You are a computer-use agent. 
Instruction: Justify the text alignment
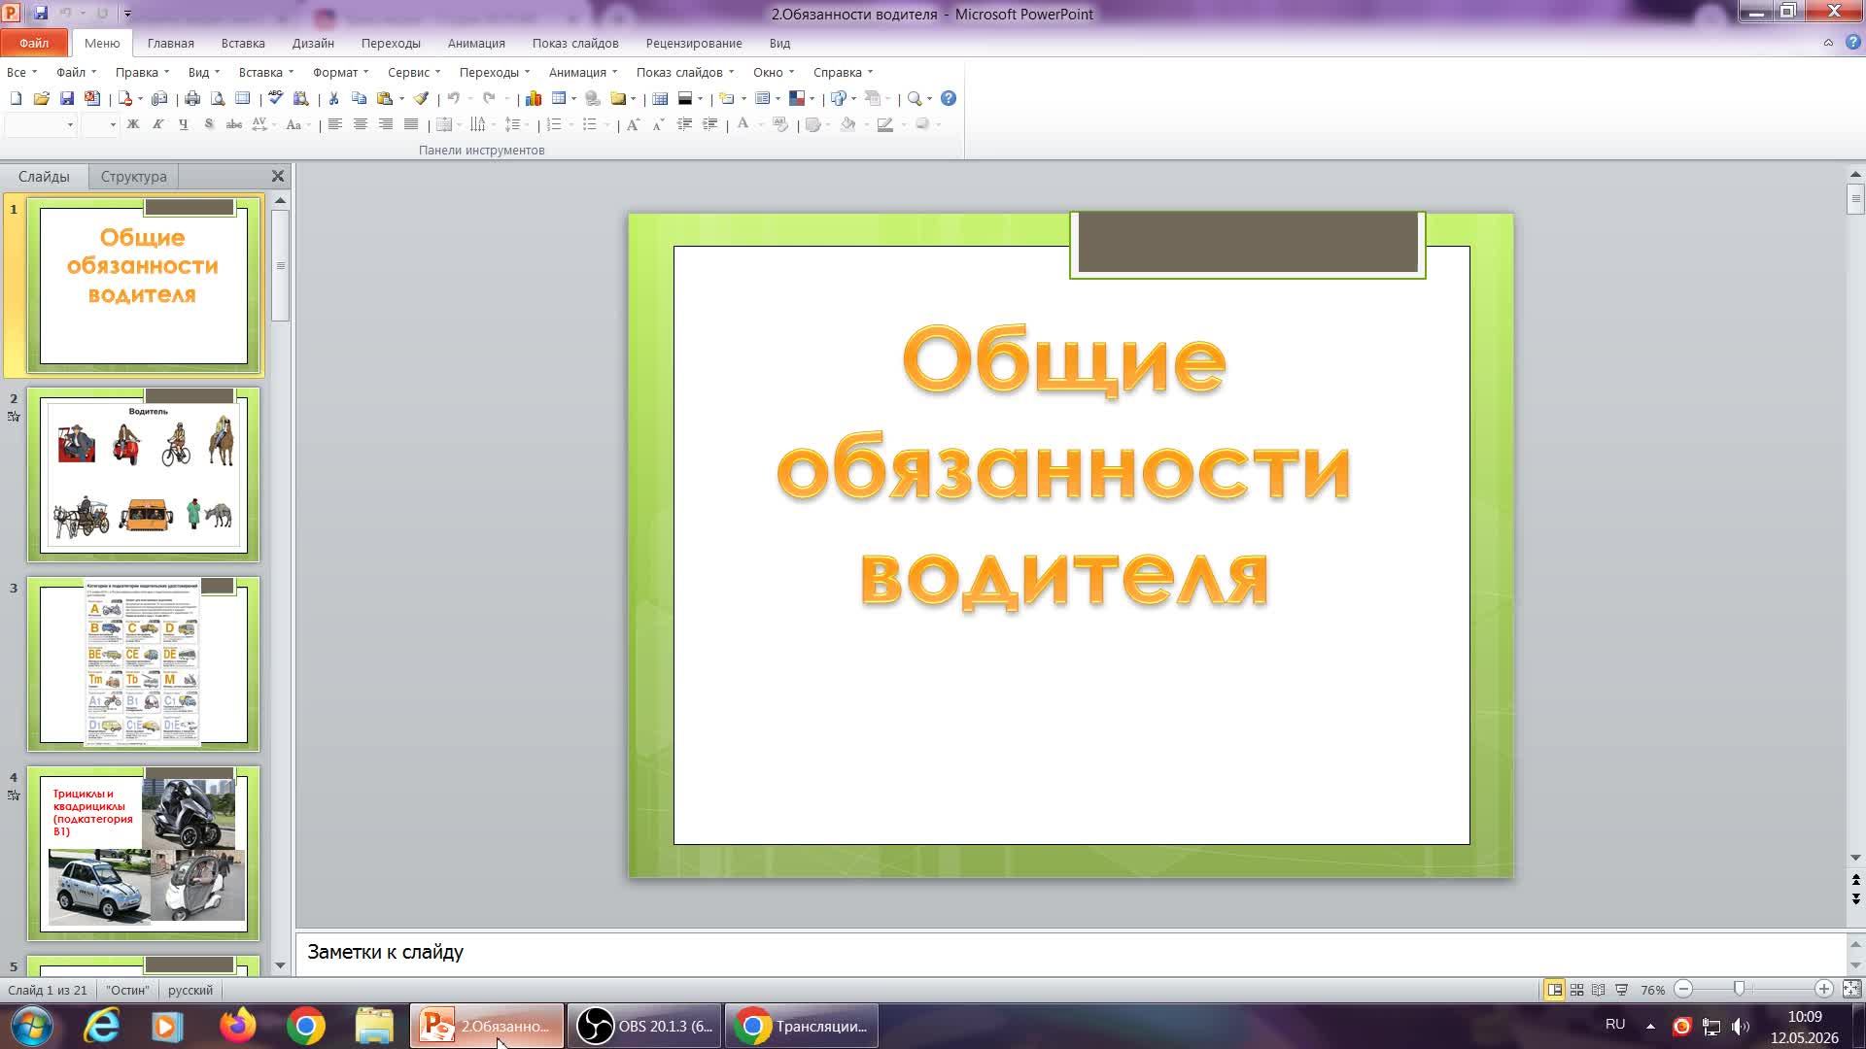pos(411,124)
